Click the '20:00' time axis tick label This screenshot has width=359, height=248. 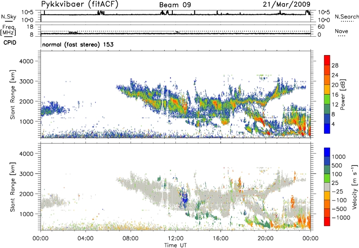coord(266,239)
